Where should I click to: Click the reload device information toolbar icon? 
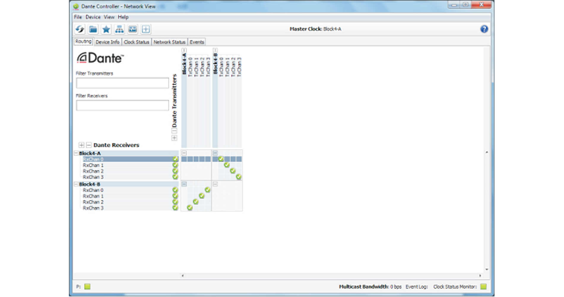click(x=80, y=29)
